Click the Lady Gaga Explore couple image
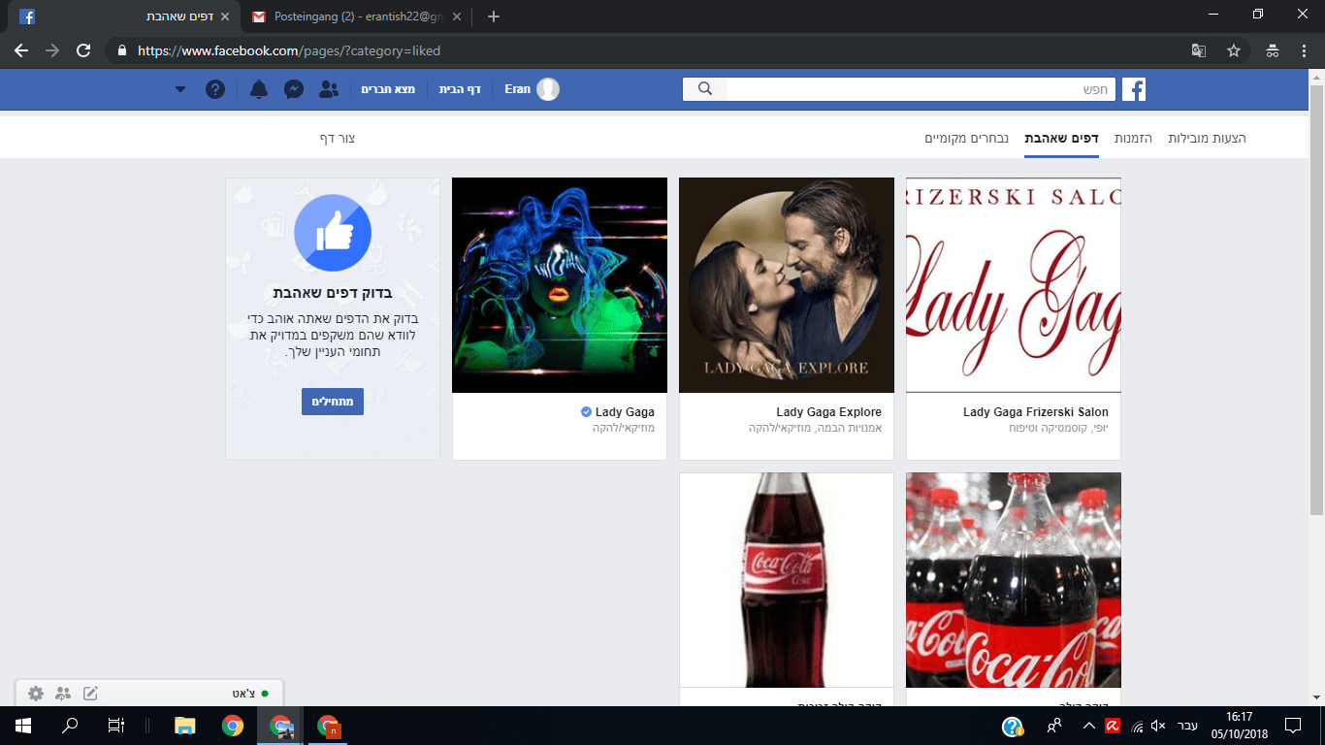This screenshot has width=1325, height=745. (787, 285)
